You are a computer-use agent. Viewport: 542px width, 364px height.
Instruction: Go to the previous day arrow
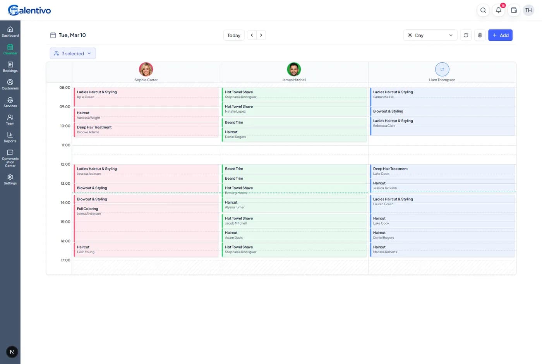click(252, 35)
